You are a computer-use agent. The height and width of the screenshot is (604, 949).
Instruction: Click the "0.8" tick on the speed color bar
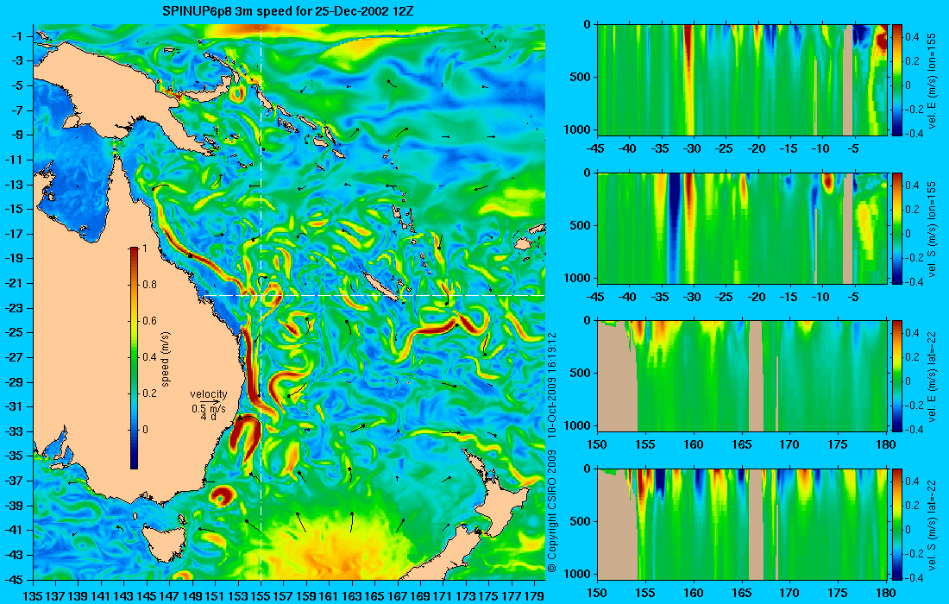pyautogui.click(x=149, y=285)
